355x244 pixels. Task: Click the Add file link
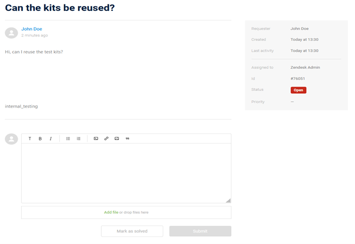click(x=111, y=212)
